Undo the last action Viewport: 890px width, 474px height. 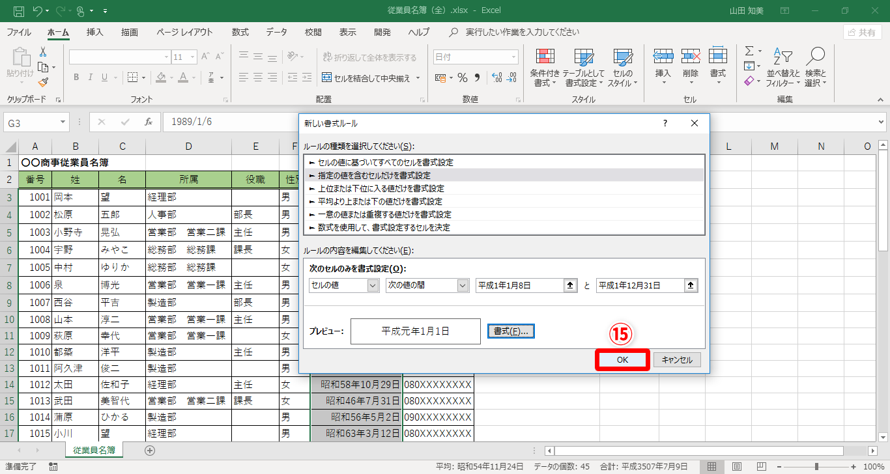[x=38, y=11]
